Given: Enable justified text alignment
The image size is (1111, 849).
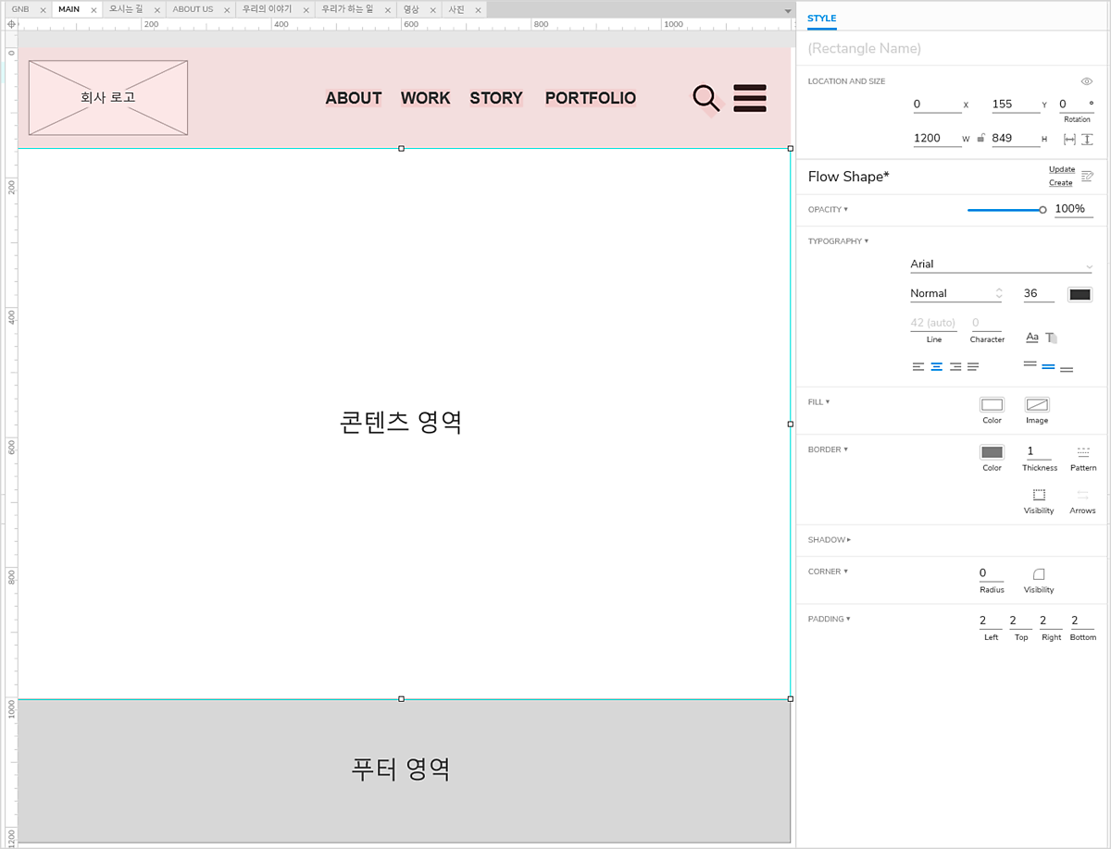Looking at the screenshot, I should pyautogui.click(x=973, y=367).
